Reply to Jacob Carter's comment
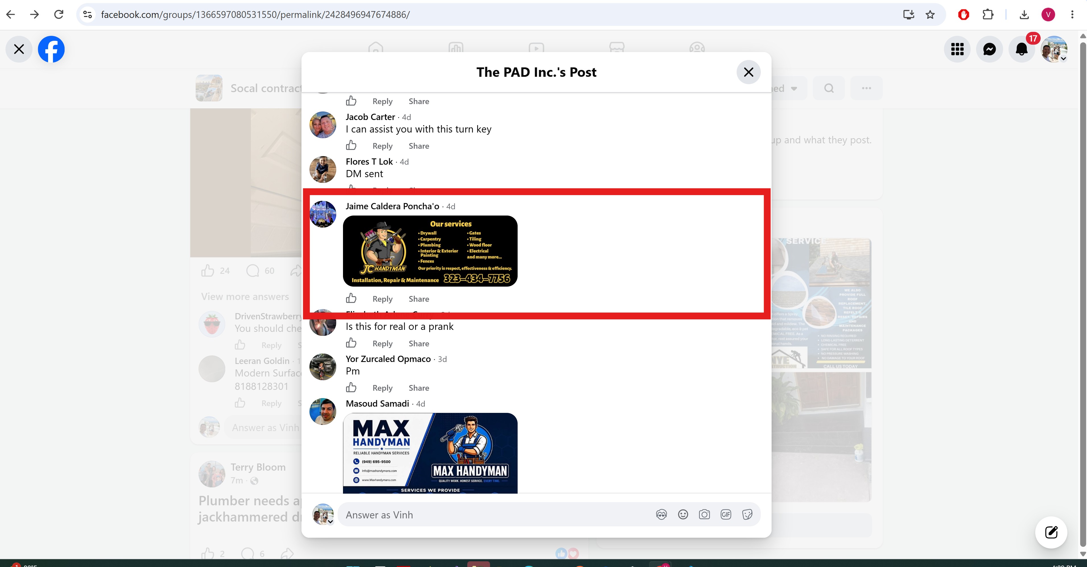The width and height of the screenshot is (1087, 567). (x=382, y=146)
